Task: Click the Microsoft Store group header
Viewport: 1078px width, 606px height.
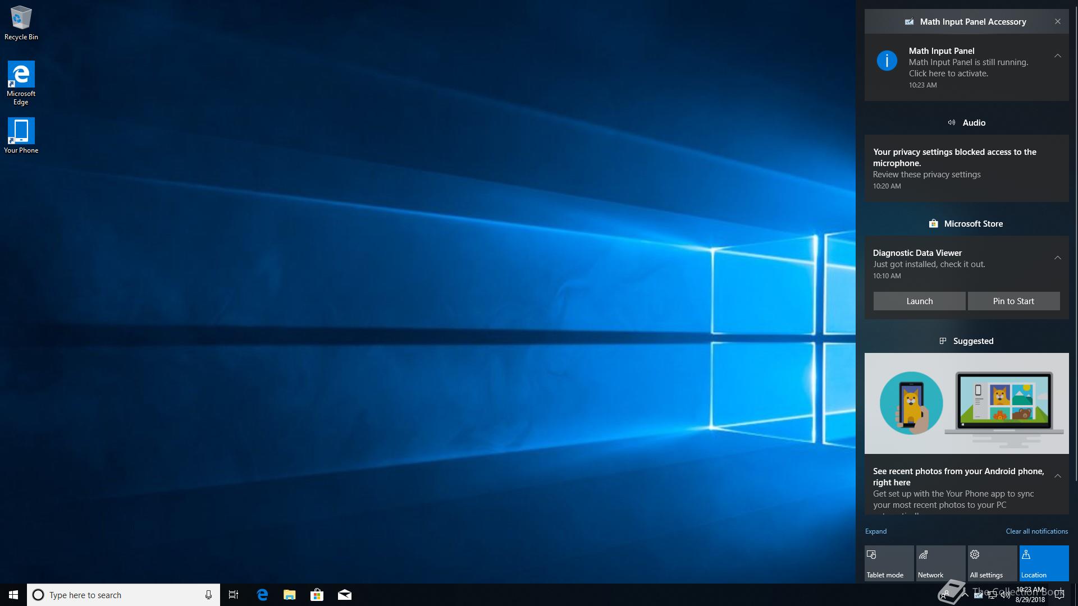Action: click(x=967, y=223)
